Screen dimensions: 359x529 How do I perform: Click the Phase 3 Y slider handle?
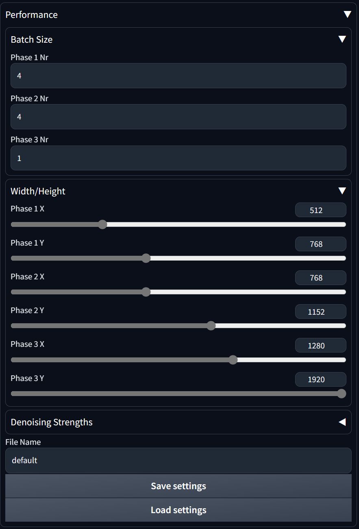tap(342, 394)
